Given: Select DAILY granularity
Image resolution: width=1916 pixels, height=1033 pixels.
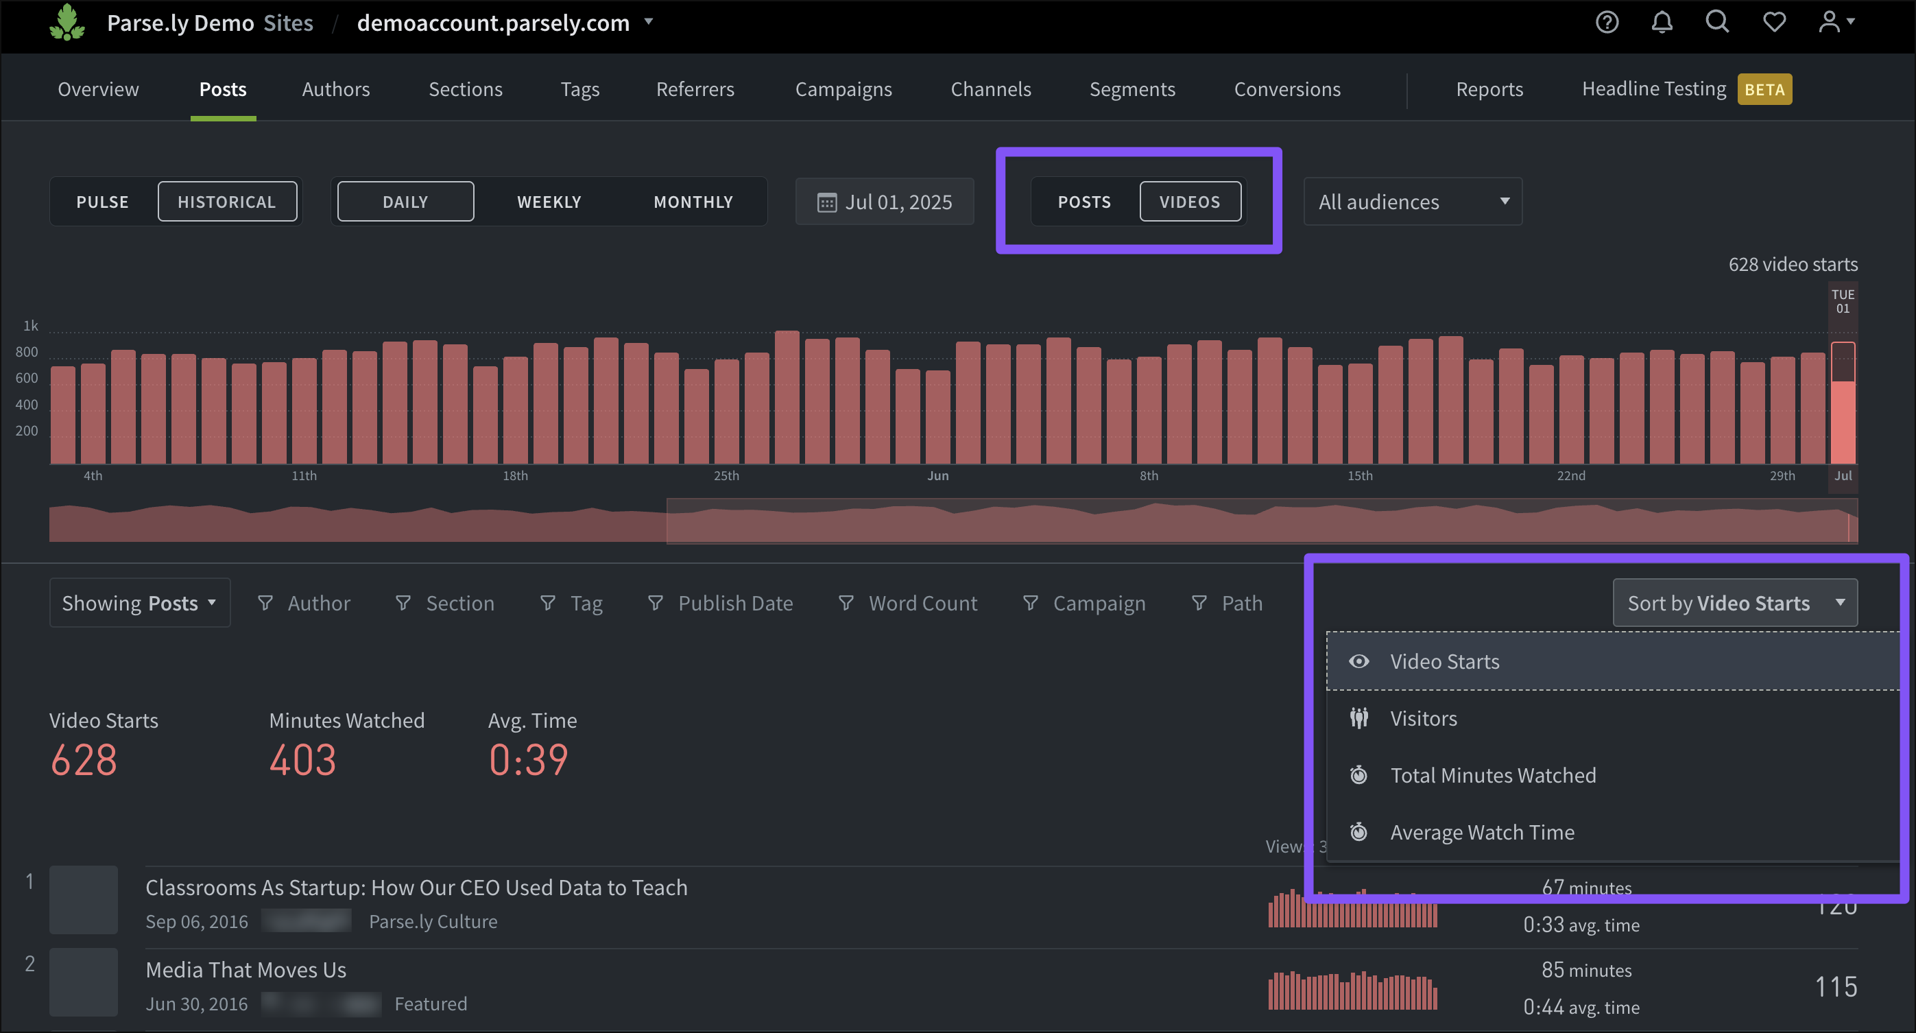Looking at the screenshot, I should 405,202.
